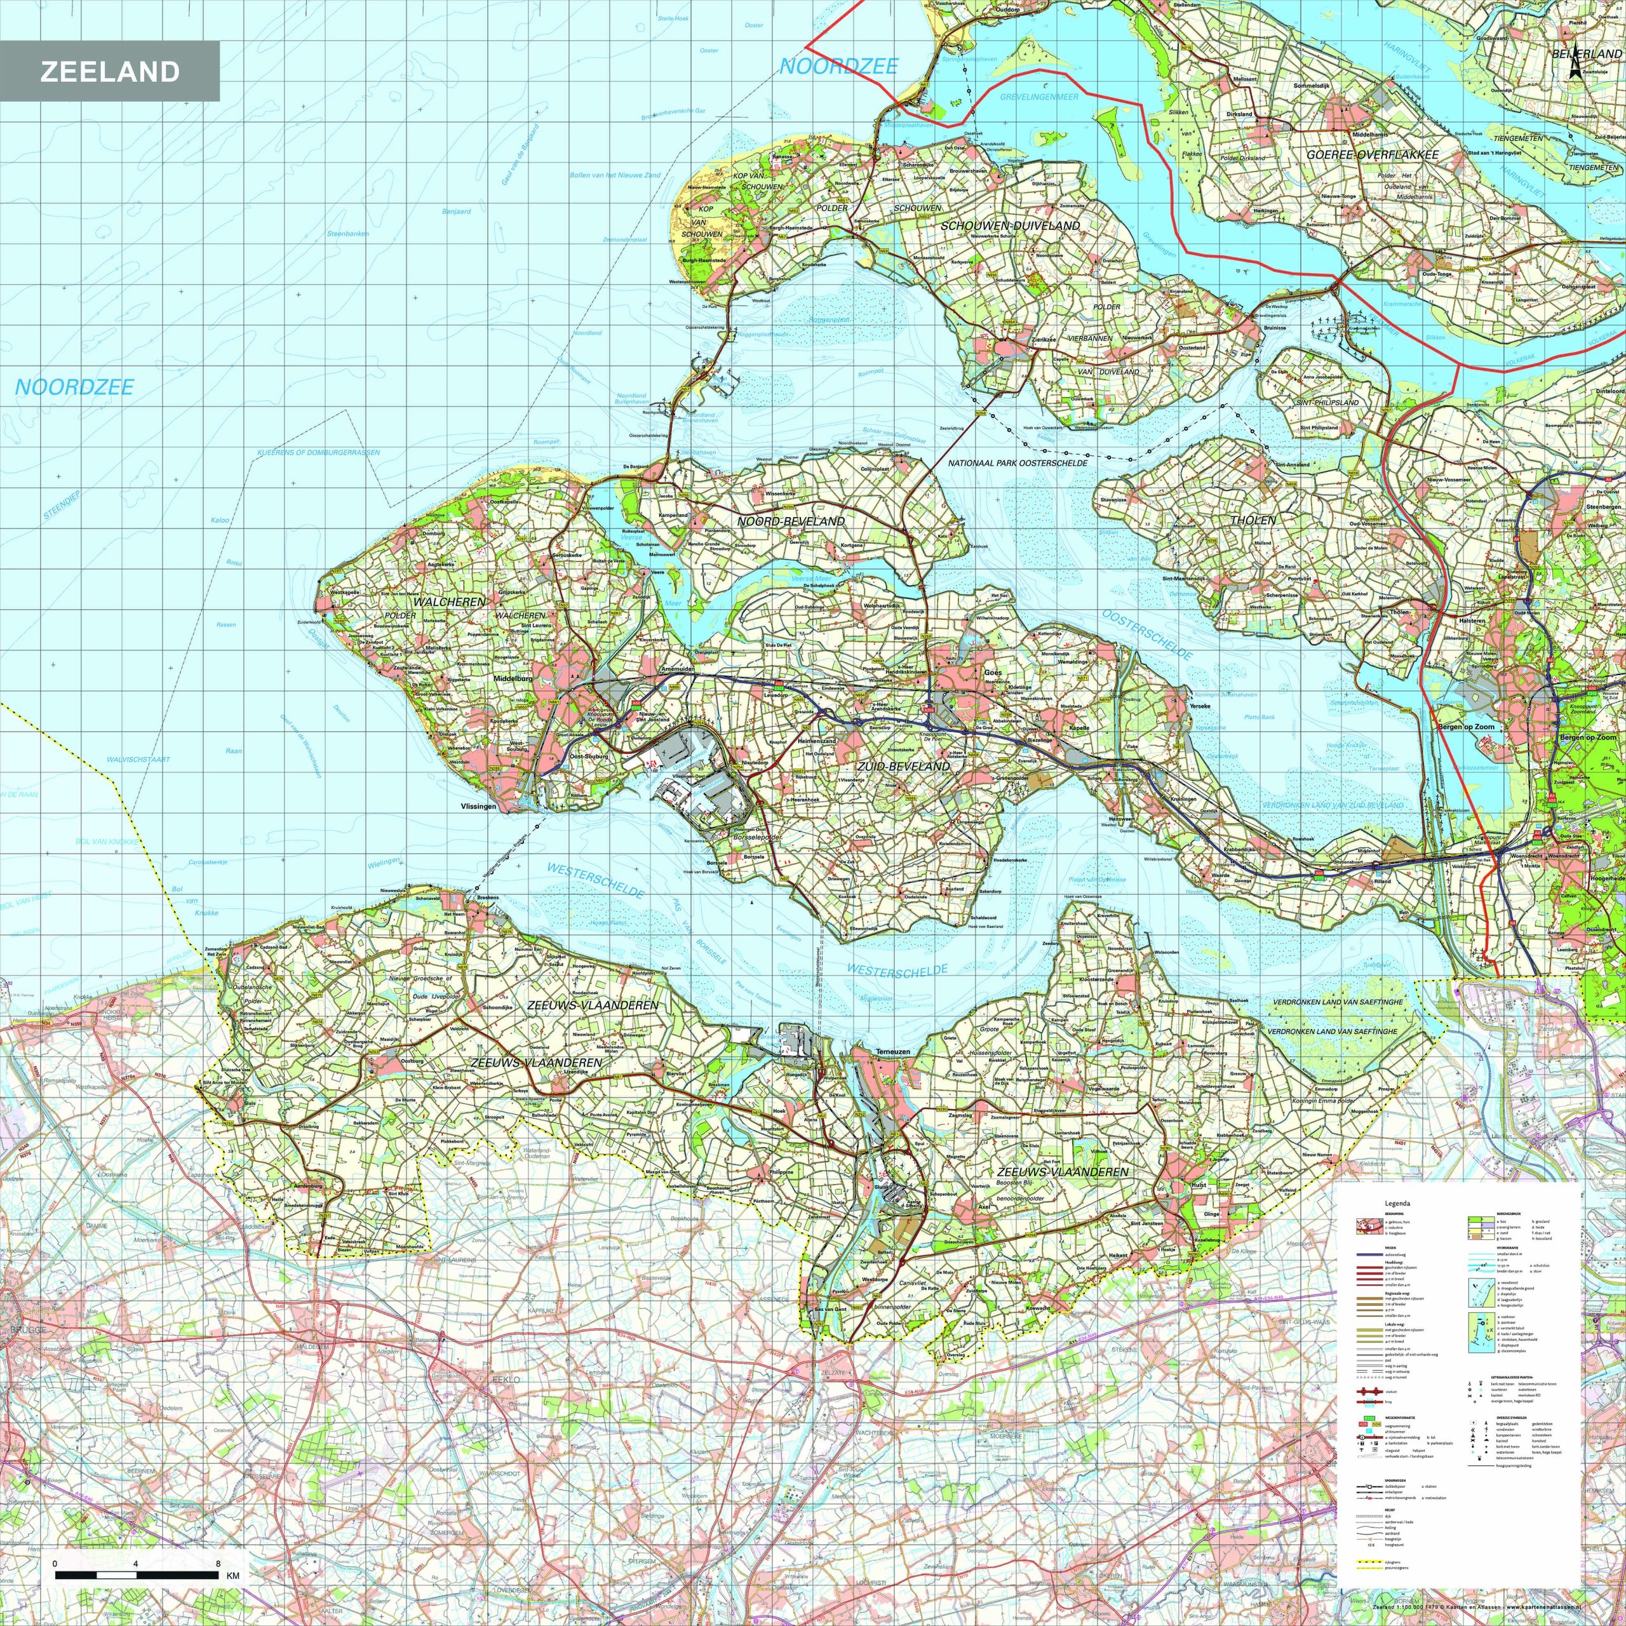1626x1626 pixels.
Task: Click the veerdienst hydrography sample box in the legend
Action: point(1482,1293)
